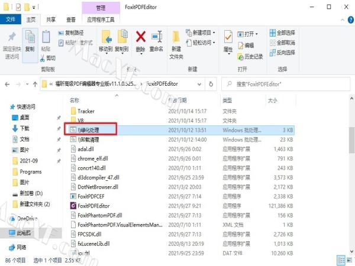Select the FPCSDK.dll file
355x266 pixels.
point(86,234)
